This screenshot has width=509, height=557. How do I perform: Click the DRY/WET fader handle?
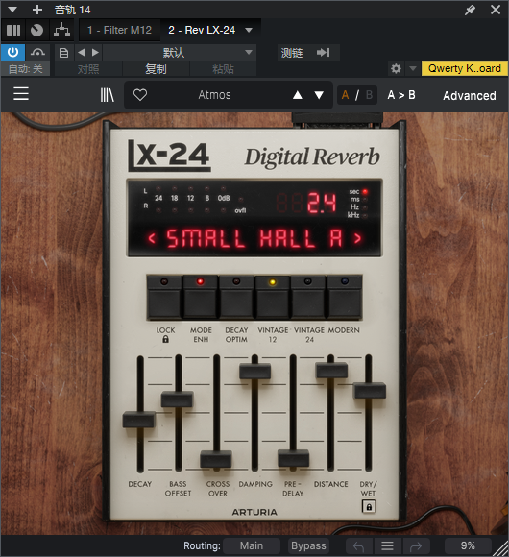click(370, 391)
